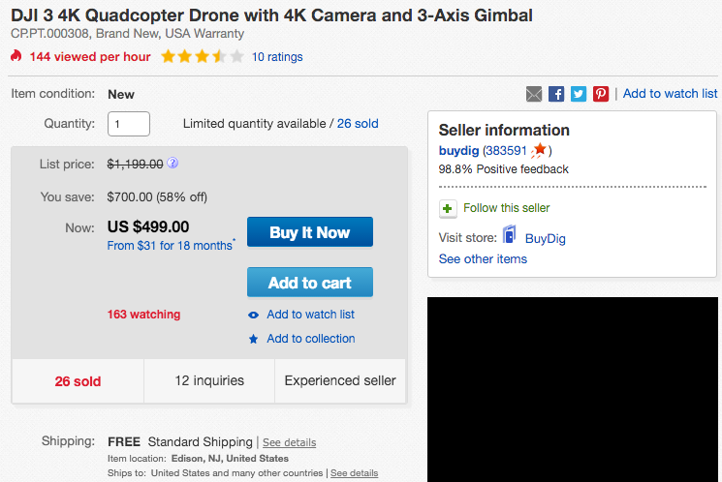Click the Add to cart button
Image resolution: width=722 pixels, height=482 pixels.
[310, 282]
